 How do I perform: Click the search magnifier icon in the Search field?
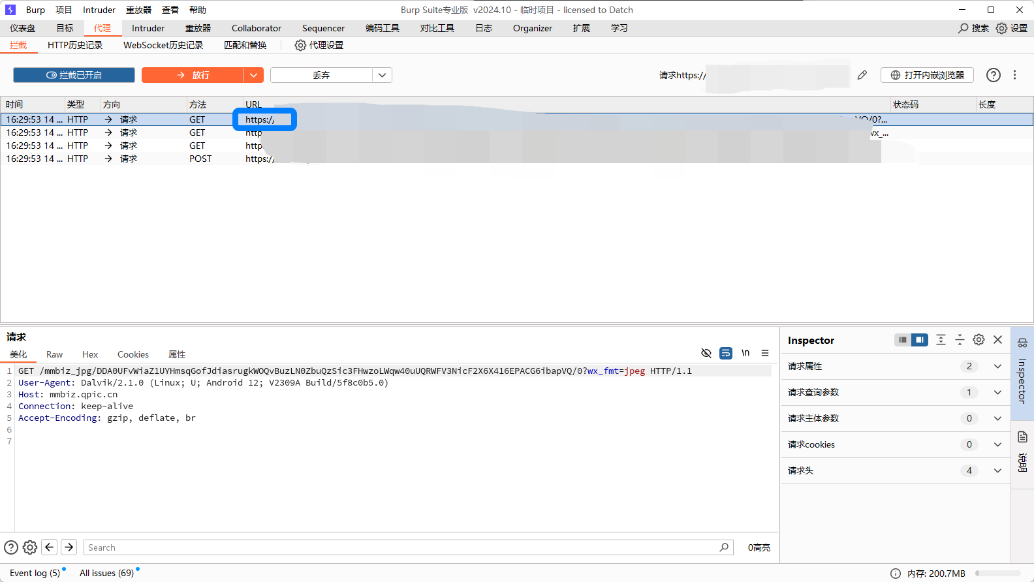(x=724, y=547)
